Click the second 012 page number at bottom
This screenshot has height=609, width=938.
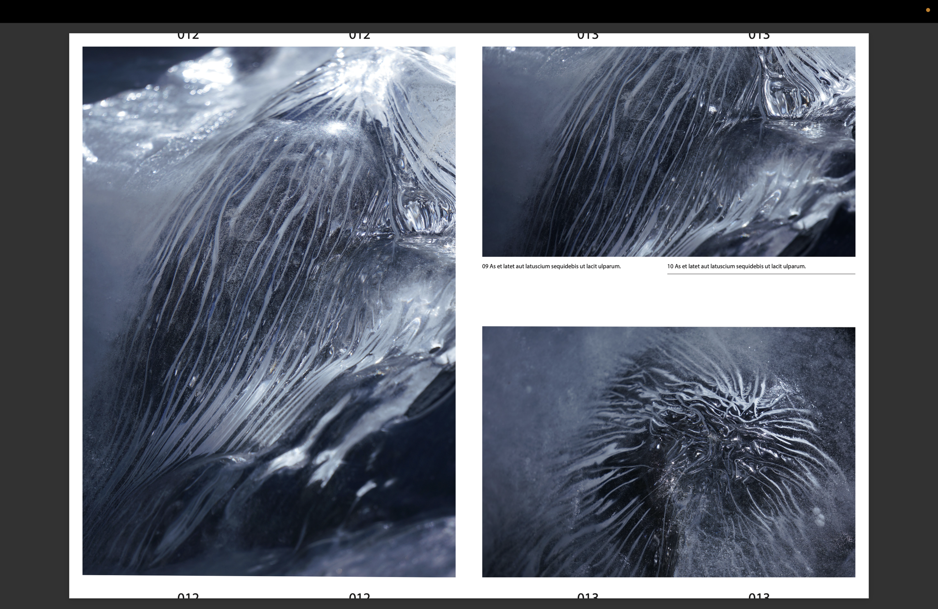point(359,595)
